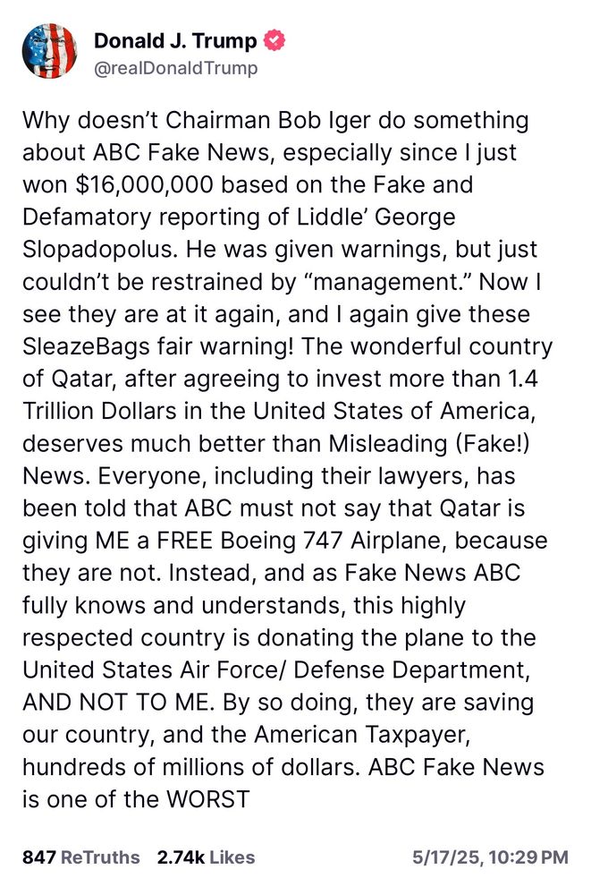Click the pink verified checkmark badge

point(275,39)
